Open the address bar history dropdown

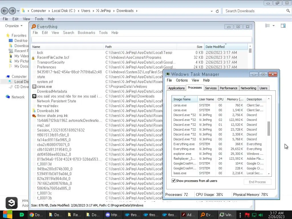pos(212,11)
